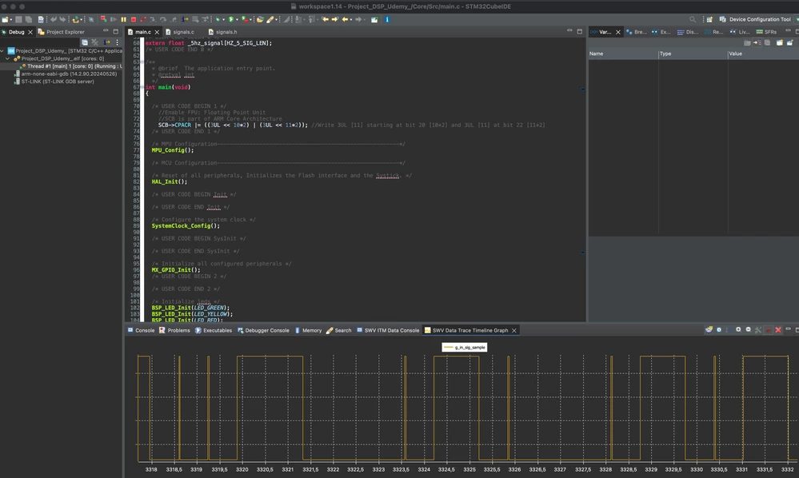This screenshot has width=799, height=478.
Task: Open the Console tab
Action: pyautogui.click(x=141, y=330)
